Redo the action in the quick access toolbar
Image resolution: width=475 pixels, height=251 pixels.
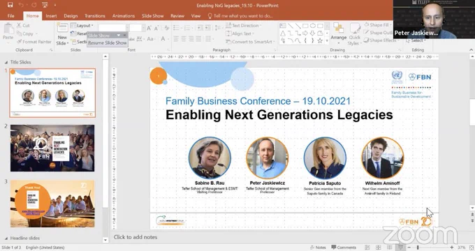point(34,5)
